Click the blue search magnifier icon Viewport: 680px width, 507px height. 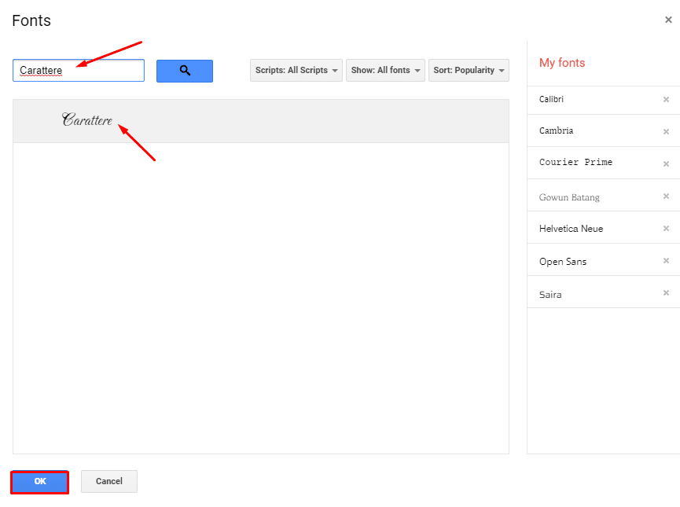click(x=184, y=71)
